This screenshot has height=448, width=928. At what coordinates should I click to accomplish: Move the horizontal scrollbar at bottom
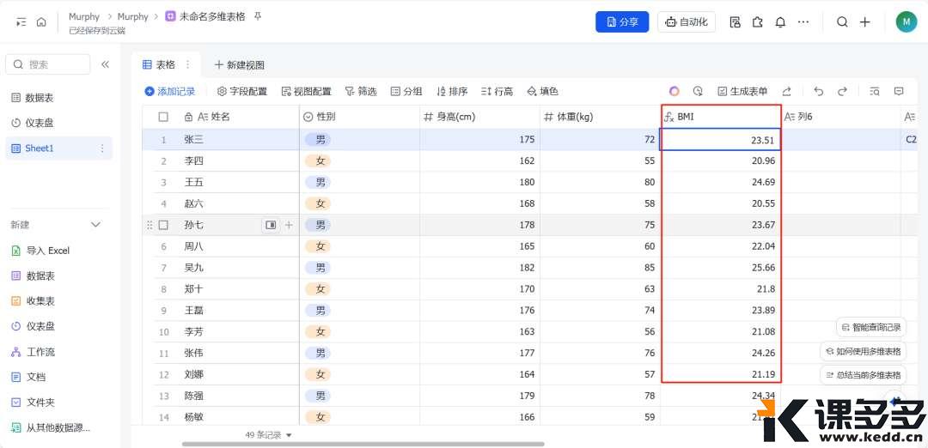(363, 444)
